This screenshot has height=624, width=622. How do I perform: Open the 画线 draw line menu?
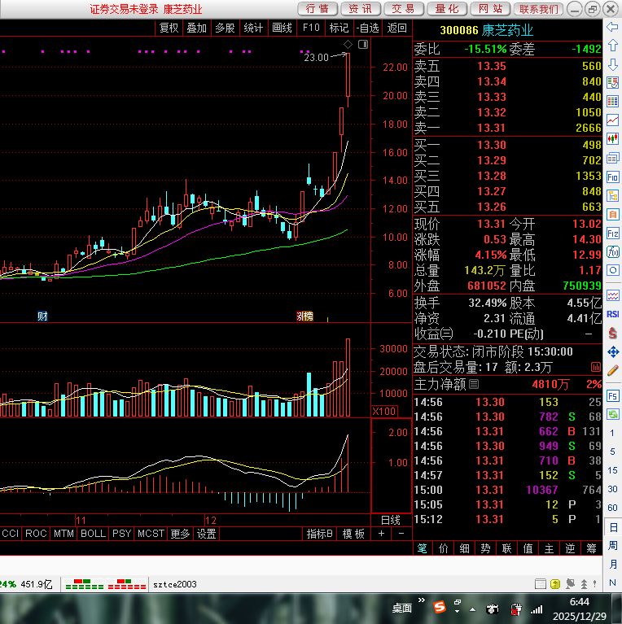pos(282,28)
